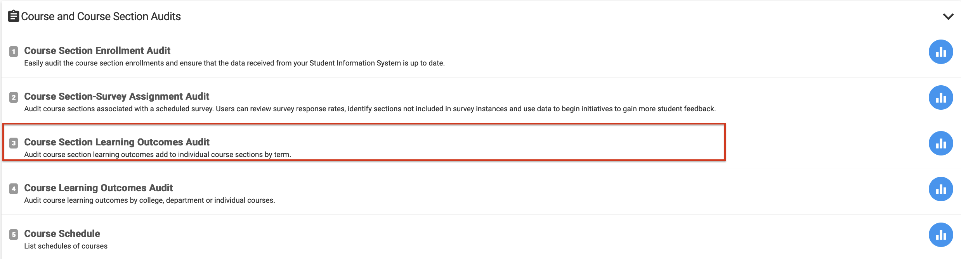961x259 pixels.
Task: Click number 3 badge for Learning Outcomes Audit
Action: (x=14, y=143)
